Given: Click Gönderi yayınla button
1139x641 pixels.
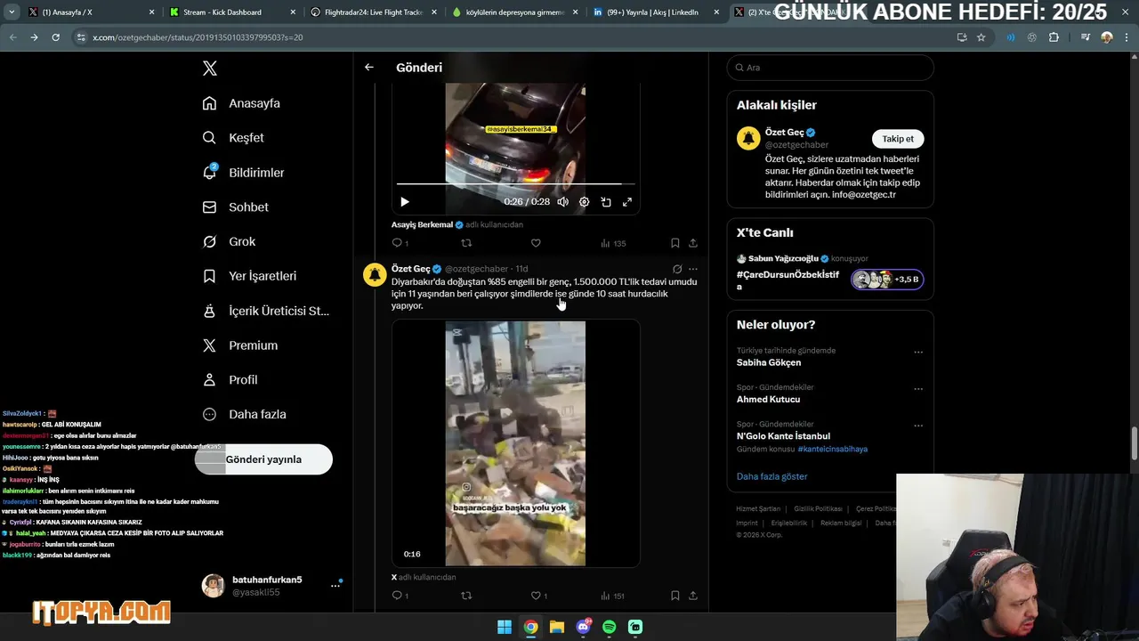Looking at the screenshot, I should pyautogui.click(x=263, y=459).
